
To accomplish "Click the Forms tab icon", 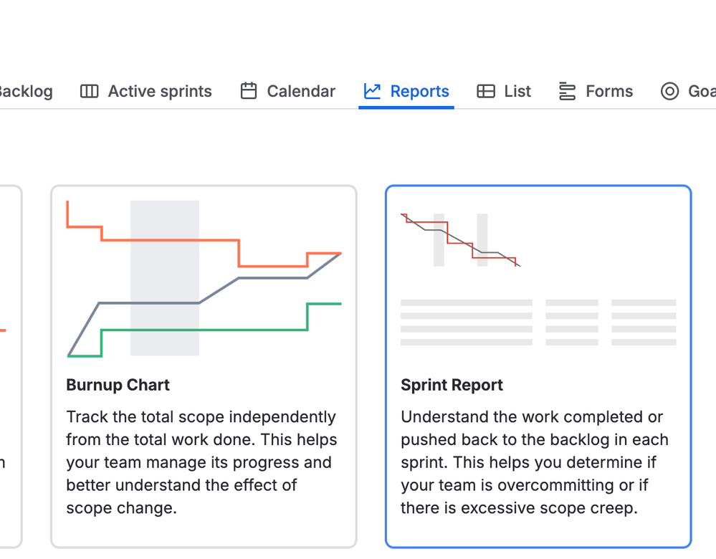I will click(568, 92).
